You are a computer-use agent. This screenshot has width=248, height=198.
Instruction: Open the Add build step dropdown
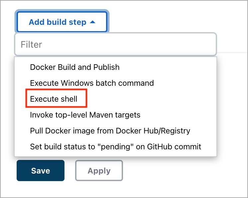pyautogui.click(x=62, y=22)
